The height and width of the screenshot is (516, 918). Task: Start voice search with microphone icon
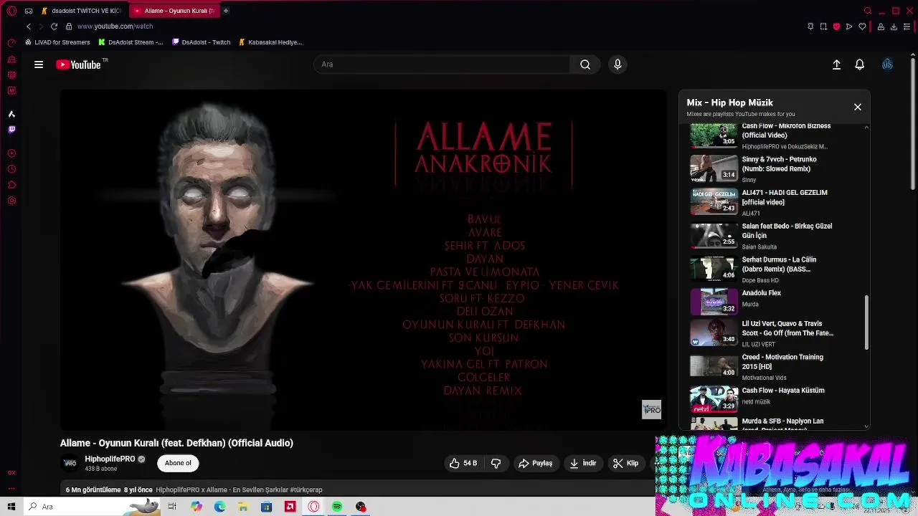click(617, 64)
